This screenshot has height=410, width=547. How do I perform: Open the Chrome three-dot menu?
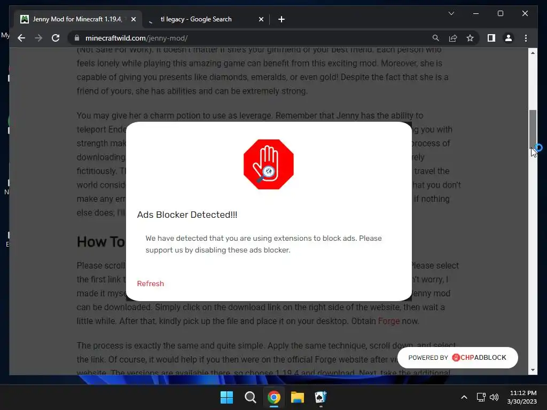(x=526, y=38)
